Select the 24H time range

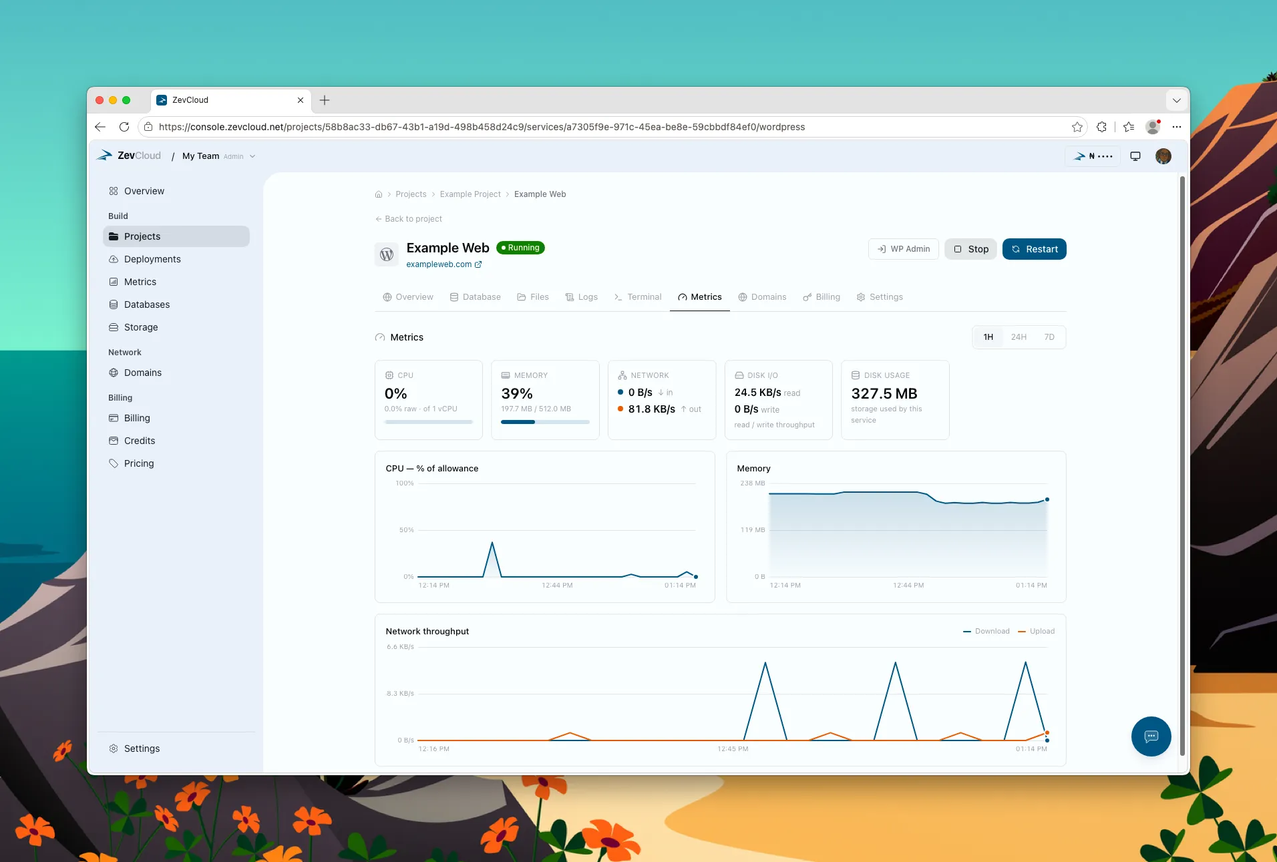pyautogui.click(x=1019, y=337)
